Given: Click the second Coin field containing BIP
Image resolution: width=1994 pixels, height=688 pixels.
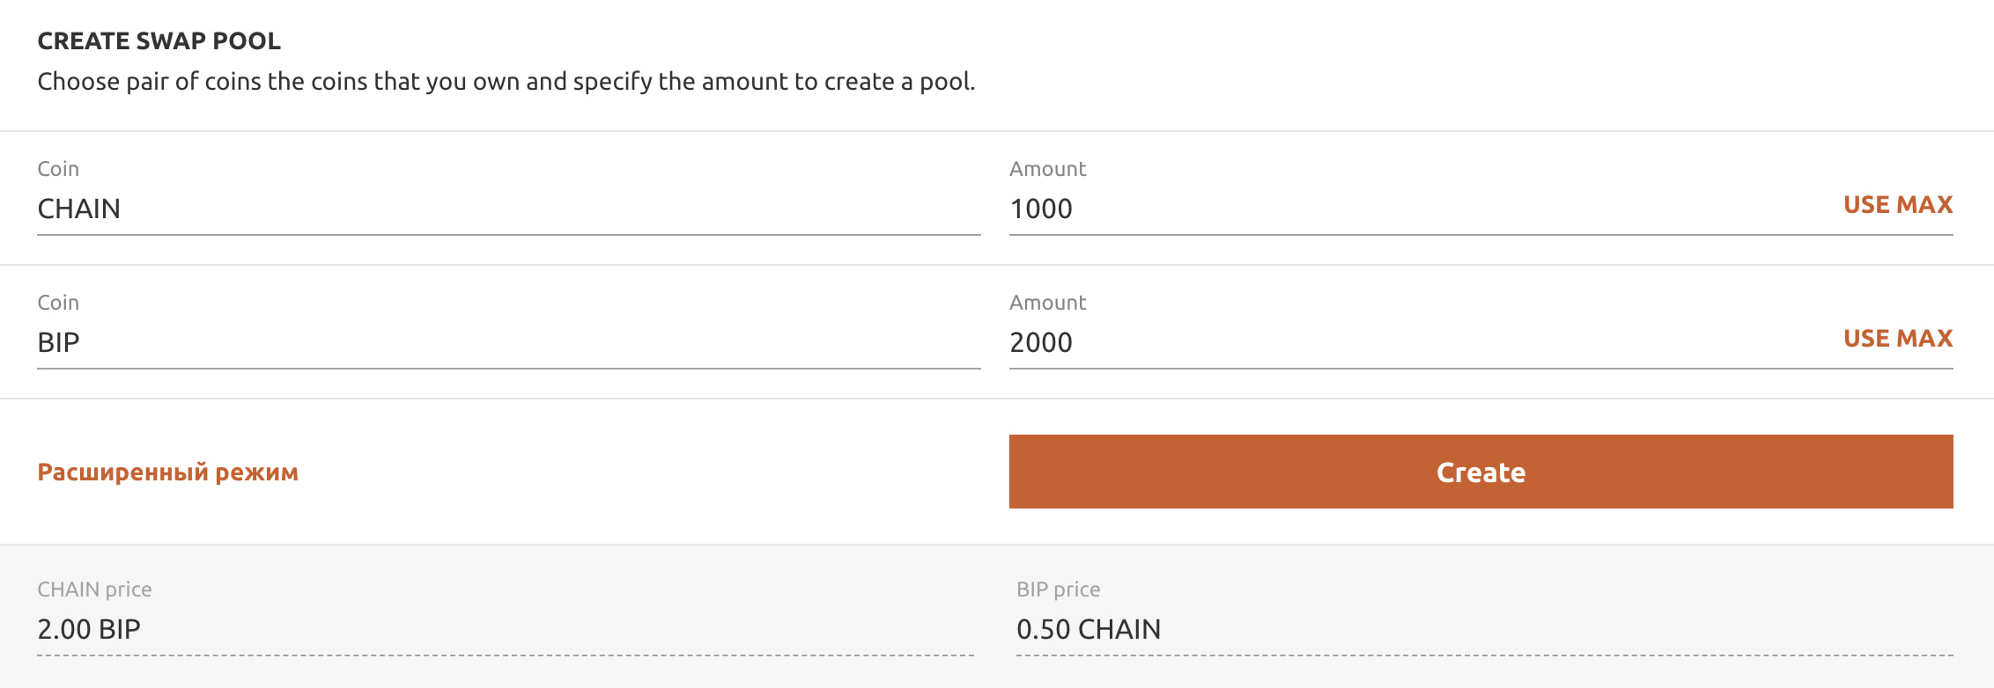Looking at the screenshot, I should coord(508,342).
